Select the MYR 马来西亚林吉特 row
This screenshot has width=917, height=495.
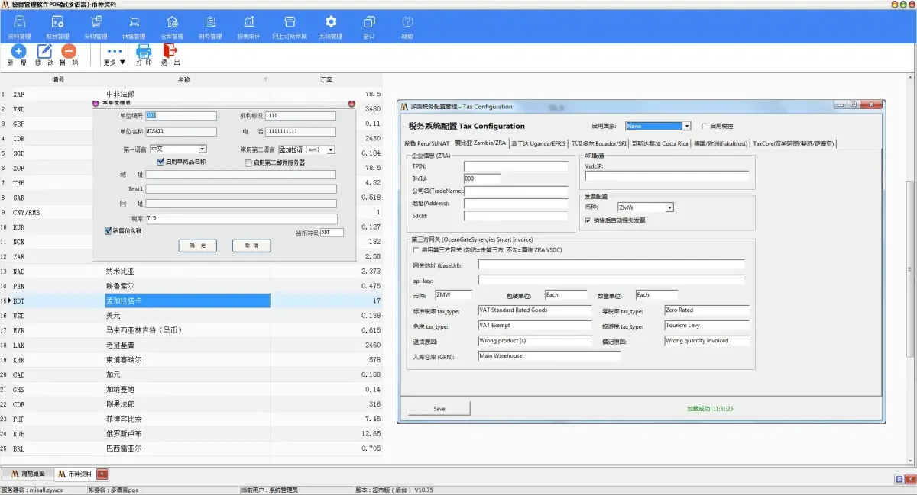(x=191, y=330)
